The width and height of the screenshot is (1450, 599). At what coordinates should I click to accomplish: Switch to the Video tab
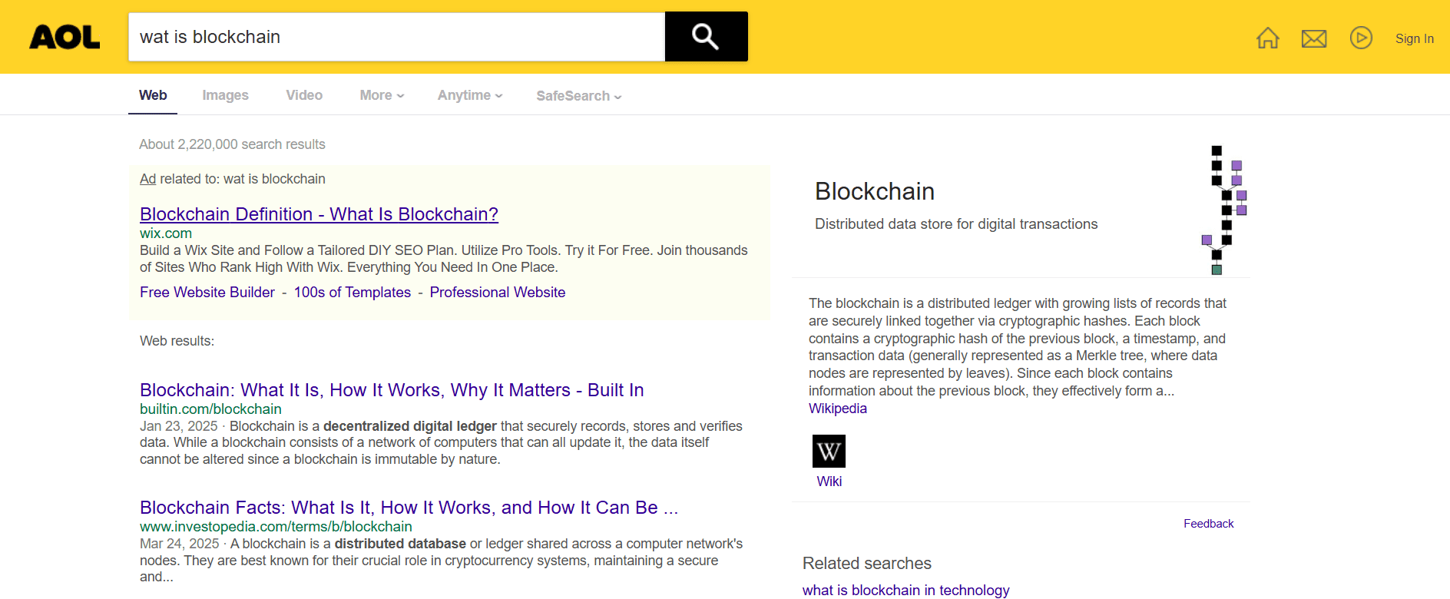click(x=304, y=95)
